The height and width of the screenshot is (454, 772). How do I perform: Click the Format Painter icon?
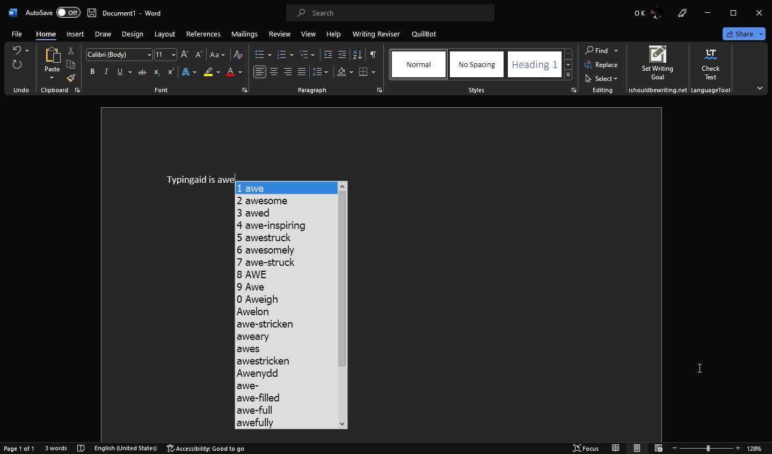tap(71, 78)
